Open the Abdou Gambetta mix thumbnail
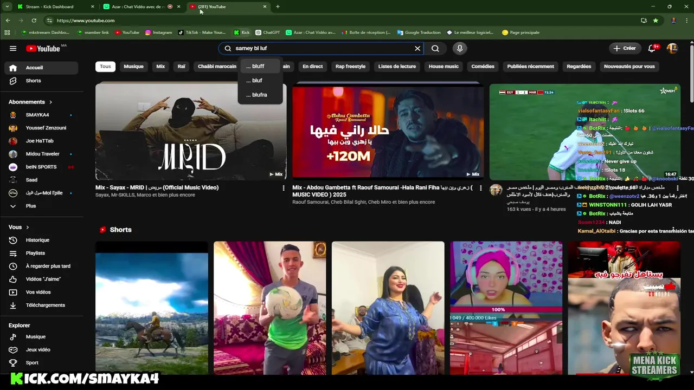The image size is (694, 390). pyautogui.click(x=388, y=131)
